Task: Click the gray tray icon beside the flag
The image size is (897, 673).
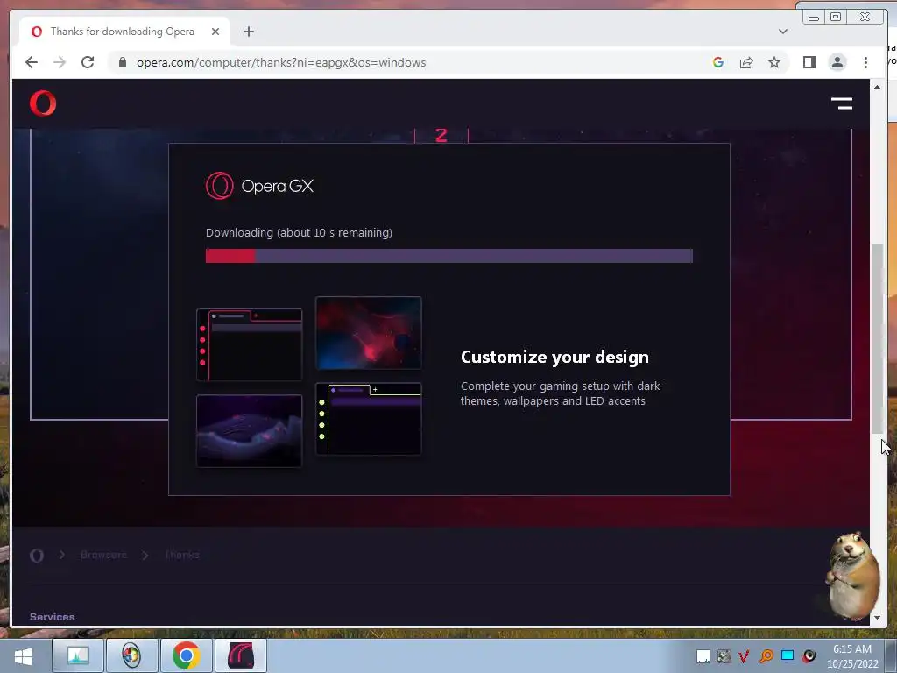Action: point(724,655)
